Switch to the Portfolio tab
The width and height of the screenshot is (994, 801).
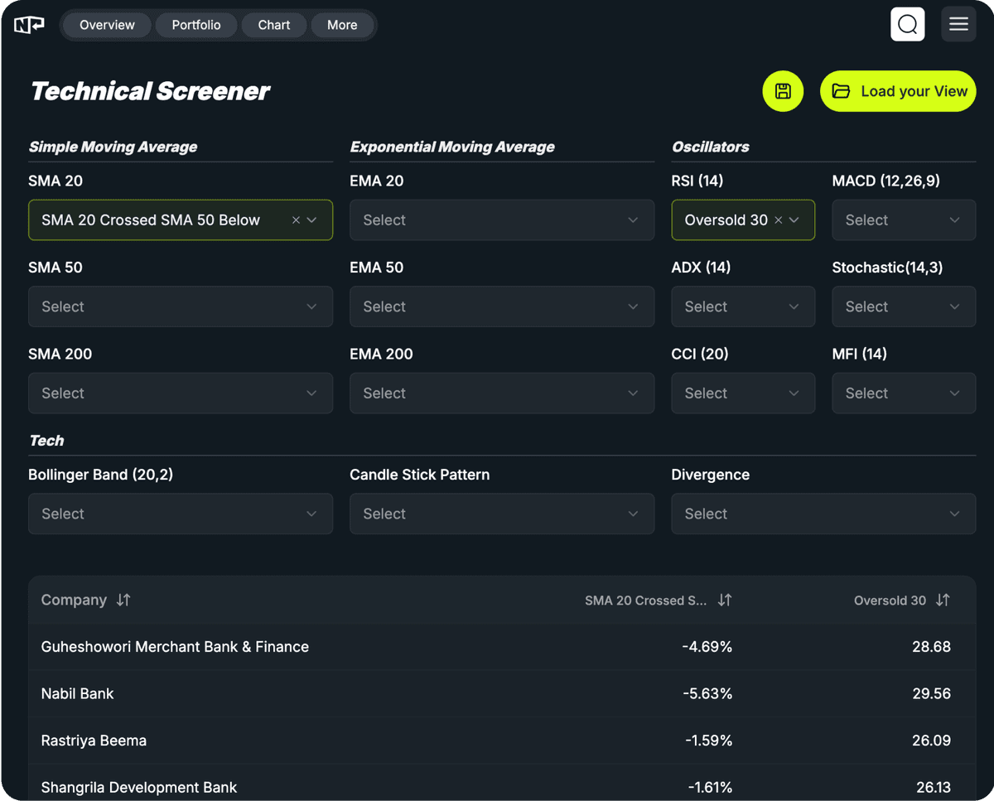(196, 25)
